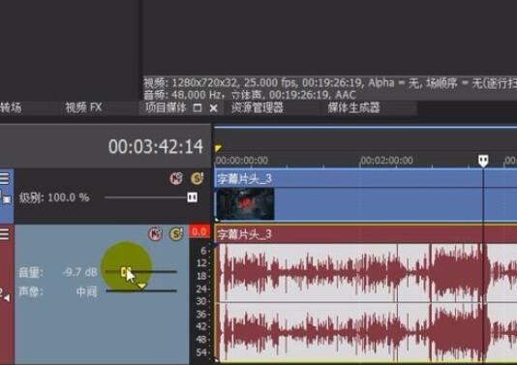The width and height of the screenshot is (517, 365).
Task: Open the 转场 tab
Action: tap(11, 107)
